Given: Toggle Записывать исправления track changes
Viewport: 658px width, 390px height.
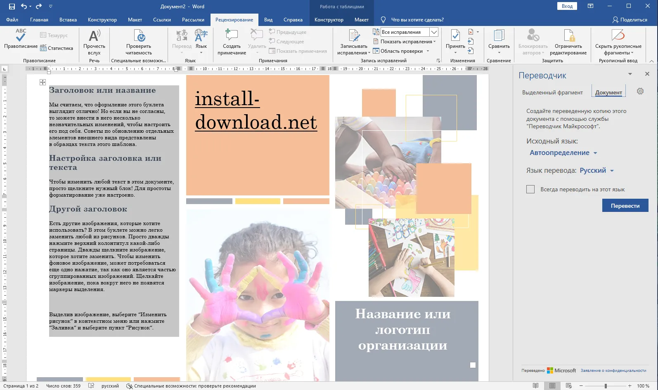Looking at the screenshot, I should (353, 36).
